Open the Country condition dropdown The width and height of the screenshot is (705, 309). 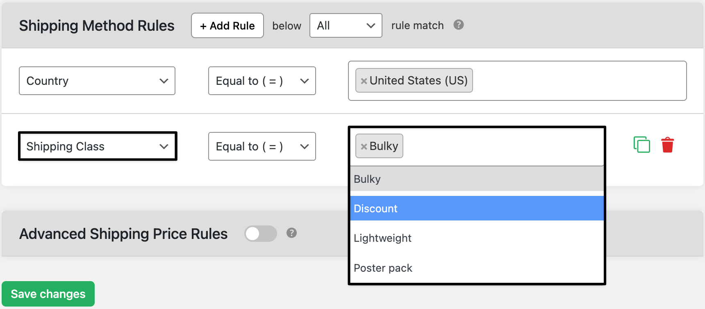[x=97, y=81]
